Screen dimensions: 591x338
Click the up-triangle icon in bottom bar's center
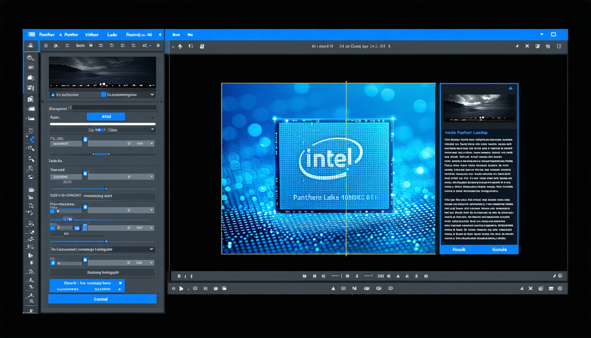pos(333,289)
